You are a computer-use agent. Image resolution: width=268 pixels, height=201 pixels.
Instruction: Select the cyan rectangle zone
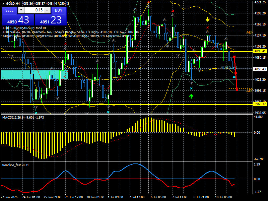pos(35,74)
